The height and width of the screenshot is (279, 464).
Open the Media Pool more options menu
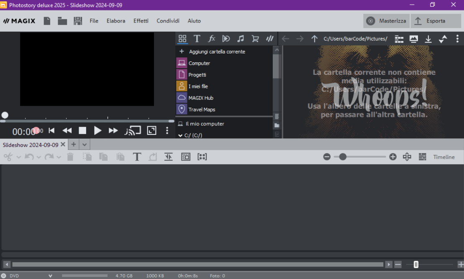[x=457, y=39]
